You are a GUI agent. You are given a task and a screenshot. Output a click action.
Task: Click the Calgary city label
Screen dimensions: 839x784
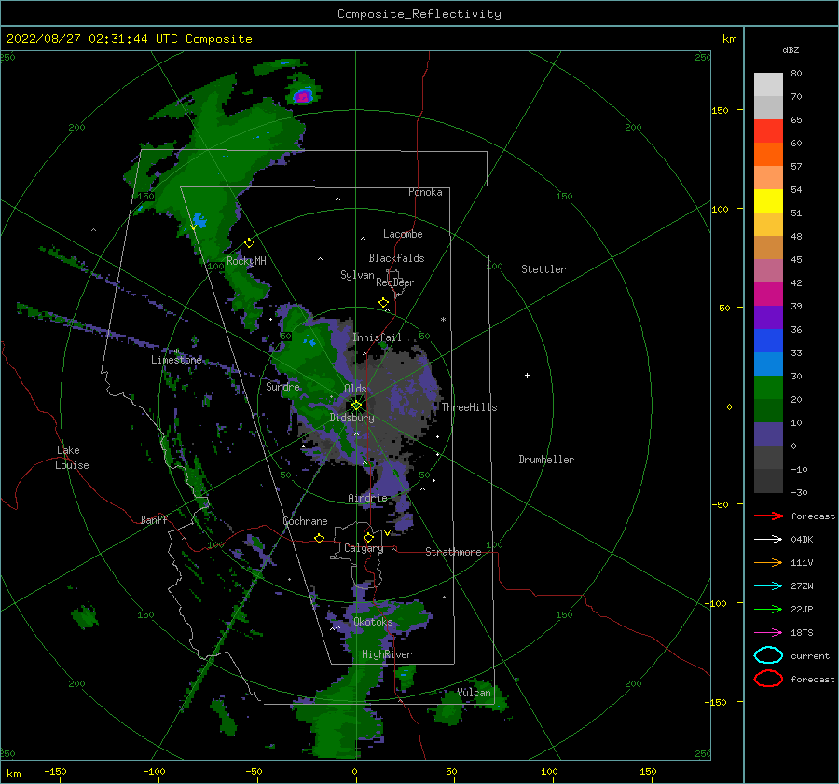[x=364, y=548]
